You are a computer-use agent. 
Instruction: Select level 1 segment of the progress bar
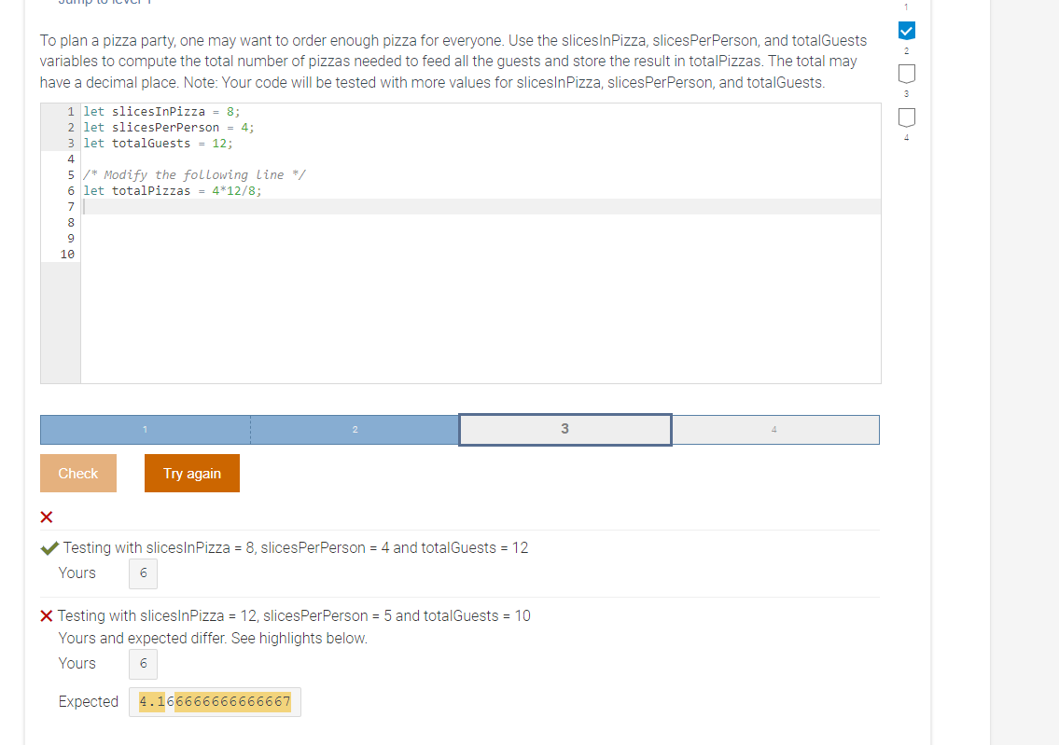coord(145,429)
